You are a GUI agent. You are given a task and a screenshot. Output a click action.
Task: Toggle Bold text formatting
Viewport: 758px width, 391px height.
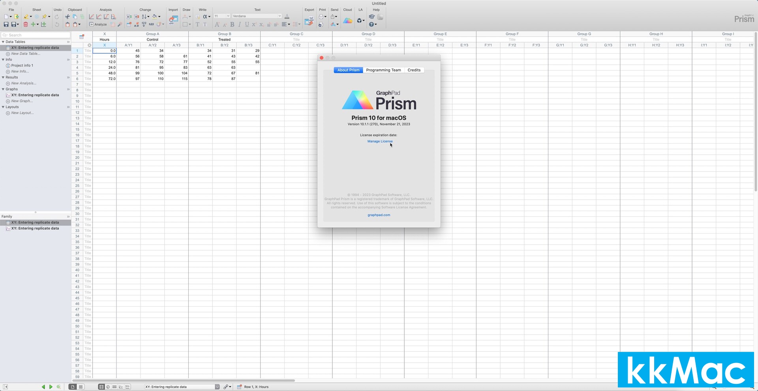[232, 24]
